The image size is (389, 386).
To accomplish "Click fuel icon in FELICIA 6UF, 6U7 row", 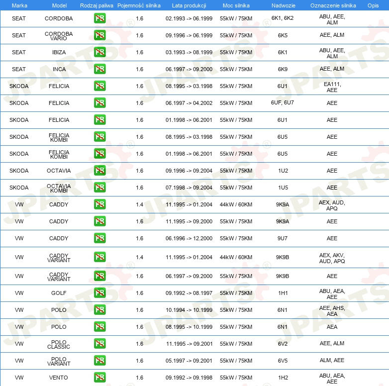I will 99,102.
